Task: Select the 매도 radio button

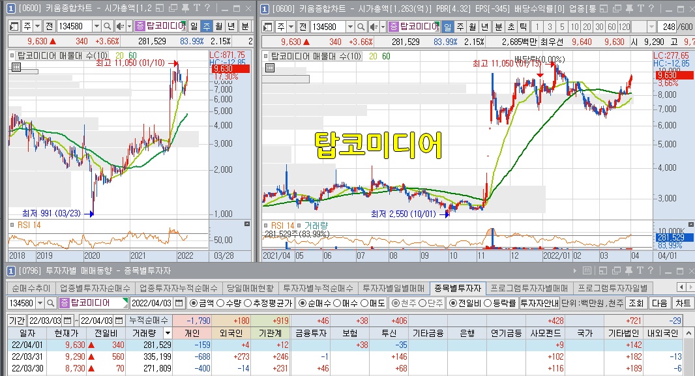Action: coord(364,303)
